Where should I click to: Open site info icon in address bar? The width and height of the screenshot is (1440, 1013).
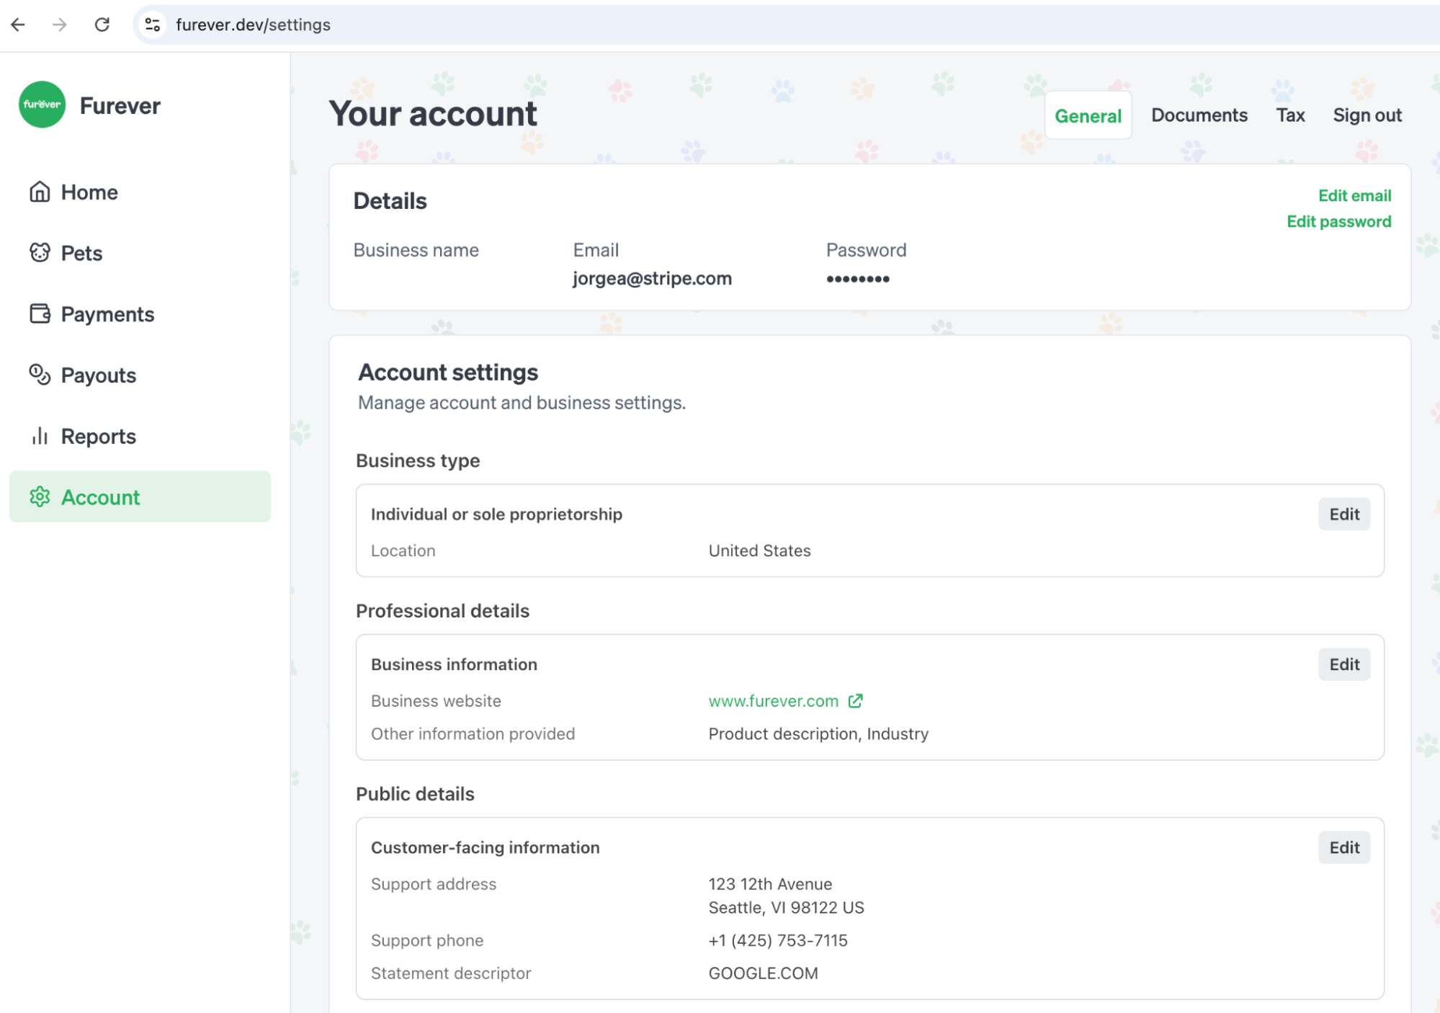[x=152, y=24]
